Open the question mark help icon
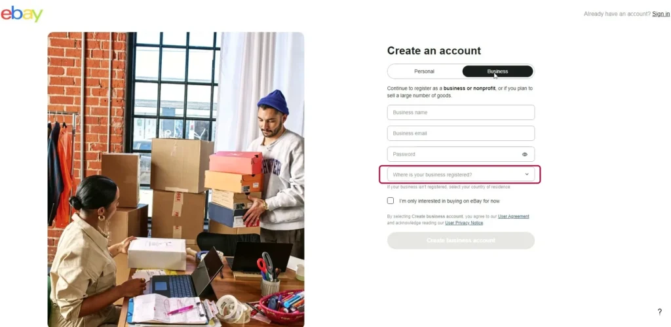The image size is (671, 327). [659, 312]
